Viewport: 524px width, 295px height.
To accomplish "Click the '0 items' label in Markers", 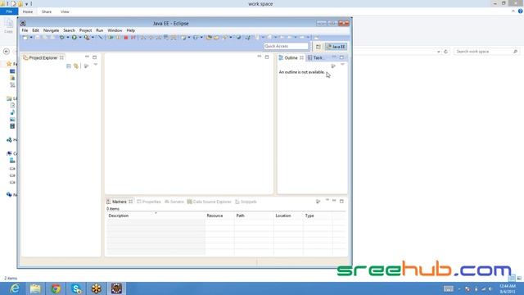I will (113, 209).
